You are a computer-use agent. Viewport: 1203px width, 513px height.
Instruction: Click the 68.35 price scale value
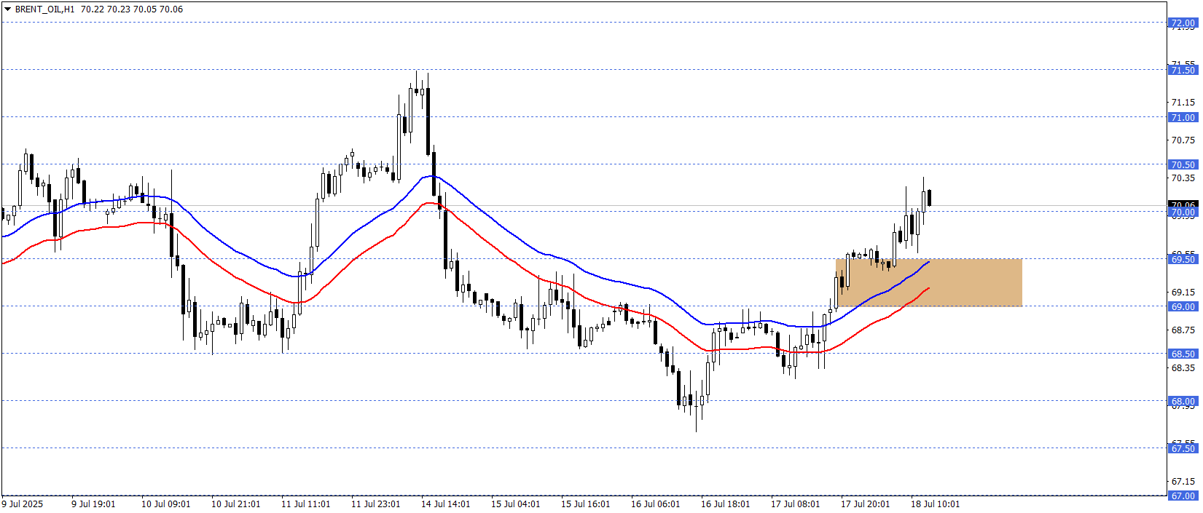1183,367
